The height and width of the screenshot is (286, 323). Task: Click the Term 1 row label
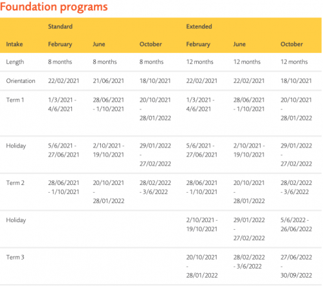coord(15,100)
